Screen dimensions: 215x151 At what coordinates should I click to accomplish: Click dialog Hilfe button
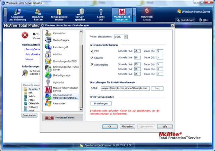pyautogui.click(x=165, y=127)
